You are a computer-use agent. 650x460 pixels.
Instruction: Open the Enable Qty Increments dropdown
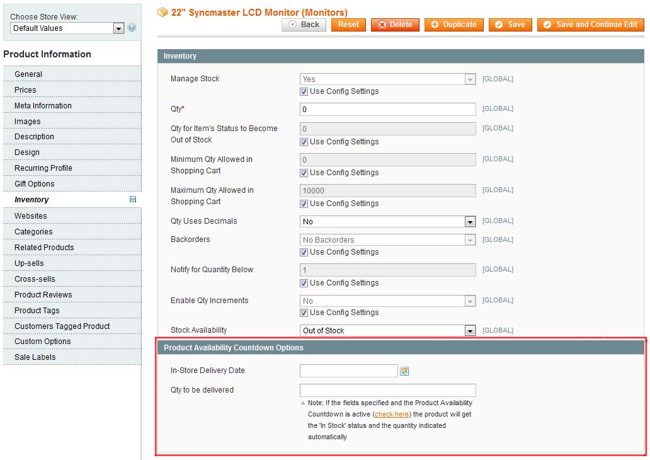tap(387, 301)
